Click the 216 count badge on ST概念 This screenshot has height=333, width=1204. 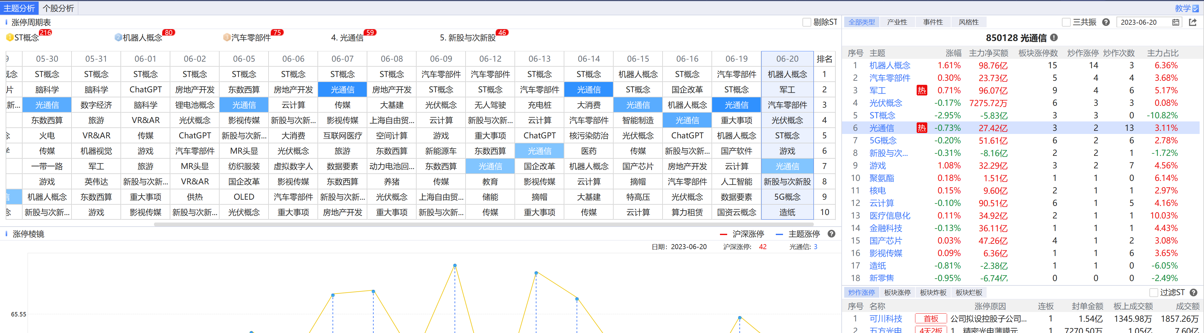point(45,32)
